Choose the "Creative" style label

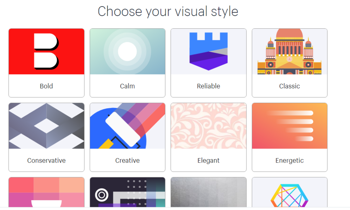127,160
